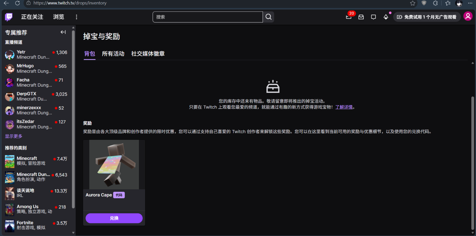476x236 pixels.
Task: Expand the channel list with 显示更多
Action: click(x=14, y=136)
